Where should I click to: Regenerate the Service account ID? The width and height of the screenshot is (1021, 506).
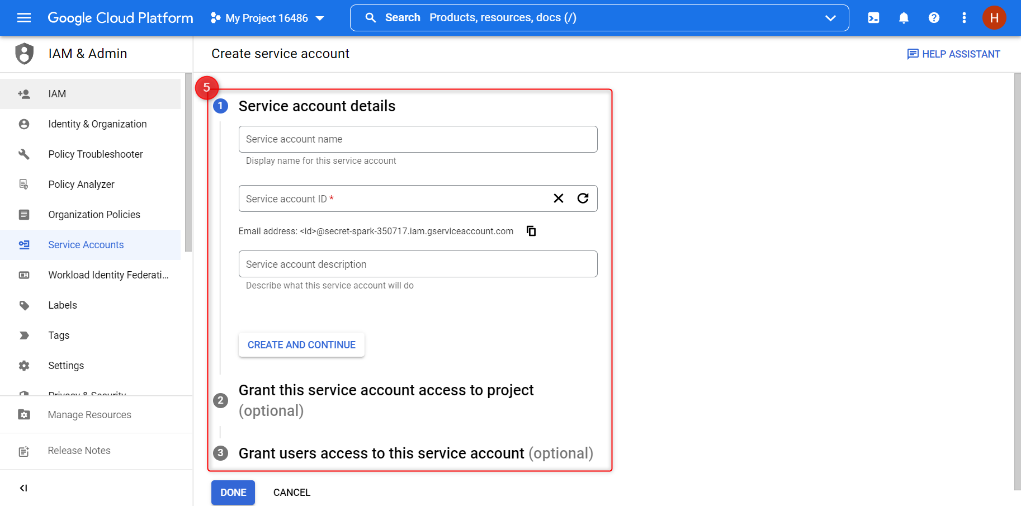[583, 198]
